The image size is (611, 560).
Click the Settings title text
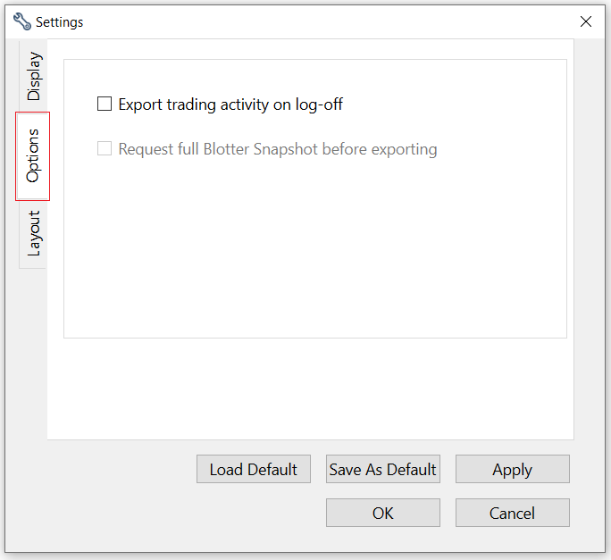[x=59, y=21]
